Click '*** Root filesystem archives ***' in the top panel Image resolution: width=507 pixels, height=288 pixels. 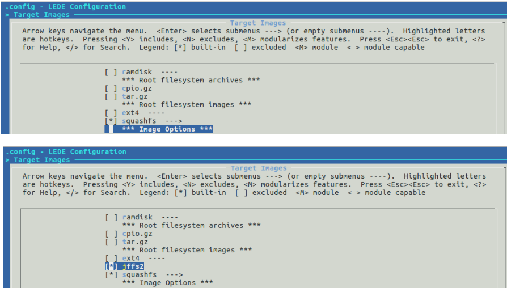[x=191, y=80]
